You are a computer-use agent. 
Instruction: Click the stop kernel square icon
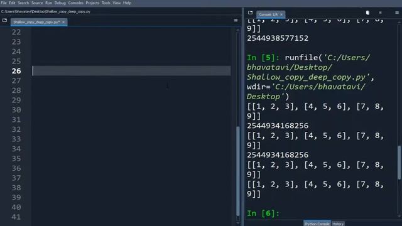[x=380, y=13]
